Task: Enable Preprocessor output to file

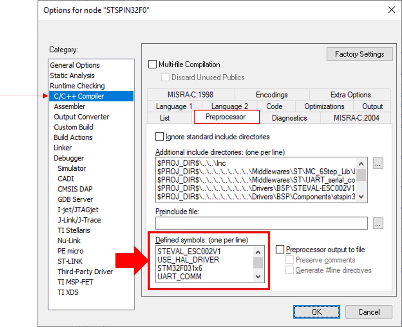Action: pyautogui.click(x=280, y=249)
